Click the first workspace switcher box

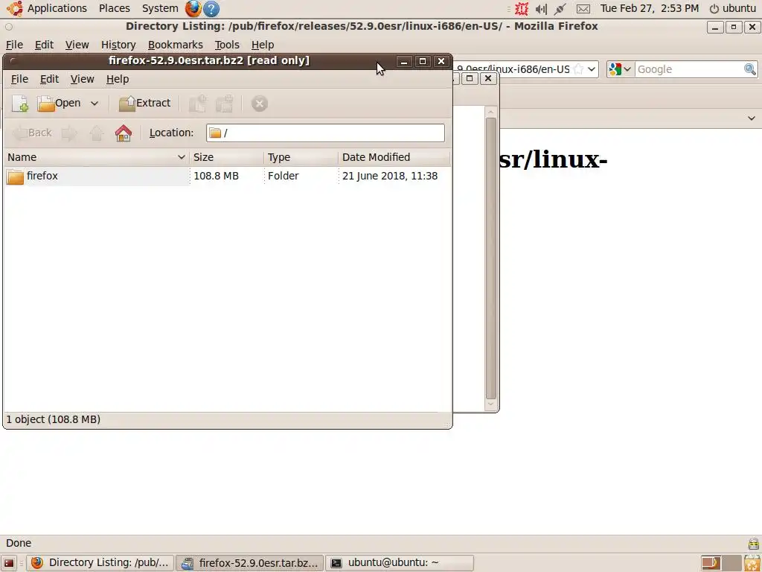[x=711, y=563]
